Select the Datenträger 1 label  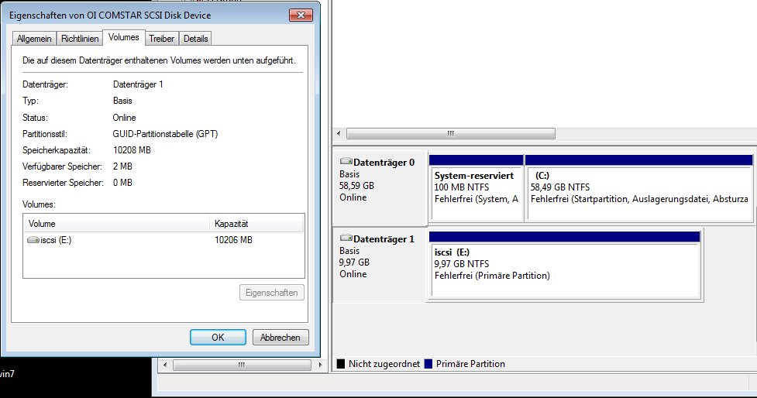[x=384, y=239]
